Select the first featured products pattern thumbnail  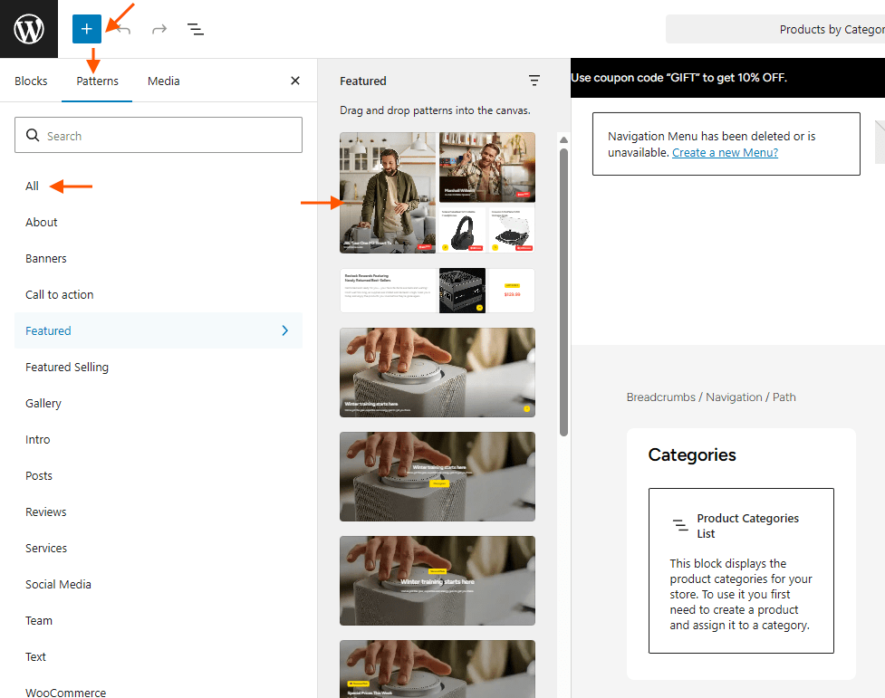437,193
